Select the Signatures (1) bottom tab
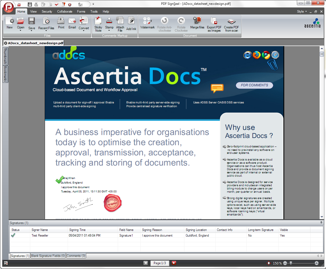Viewport: 326px width, 269px height. click(x=20, y=256)
